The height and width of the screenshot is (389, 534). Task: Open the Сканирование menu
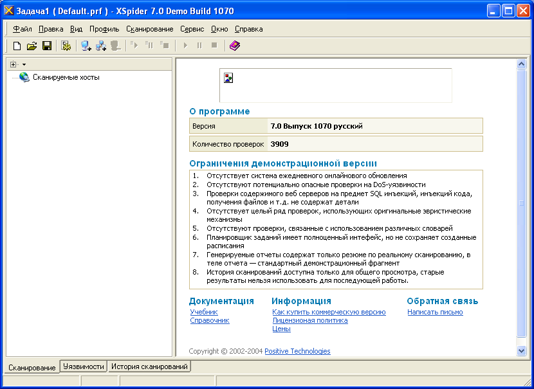(150, 29)
